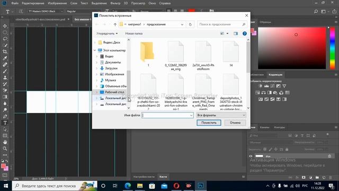Open the 'Все форматы' file type dropdown

[x=221, y=115]
